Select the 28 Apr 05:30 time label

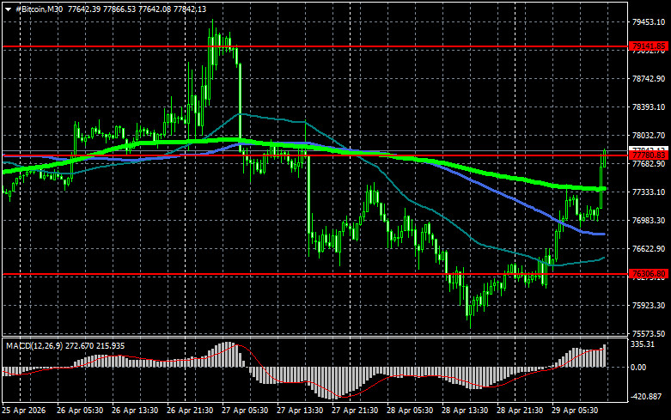[410, 411]
